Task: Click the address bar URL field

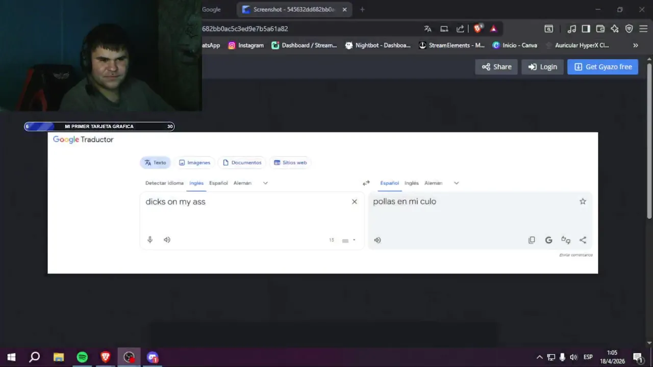Action: coord(306,29)
